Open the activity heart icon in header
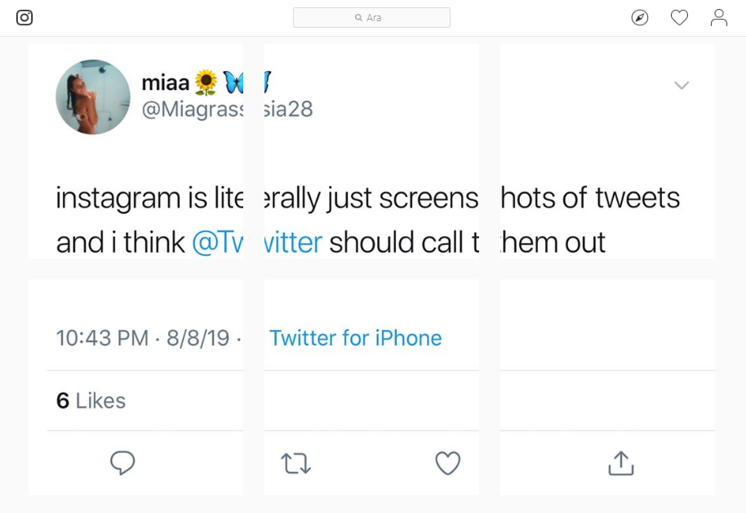The height and width of the screenshot is (513, 746). [679, 18]
